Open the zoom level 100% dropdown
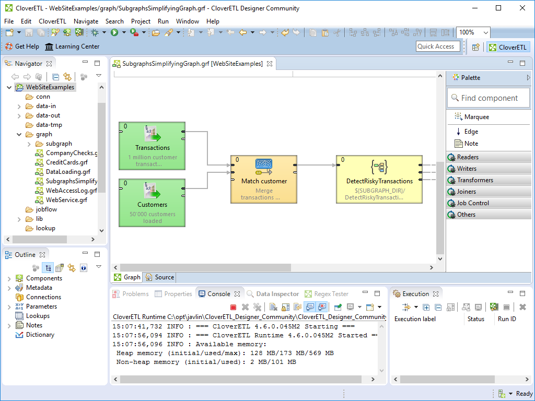 485,32
